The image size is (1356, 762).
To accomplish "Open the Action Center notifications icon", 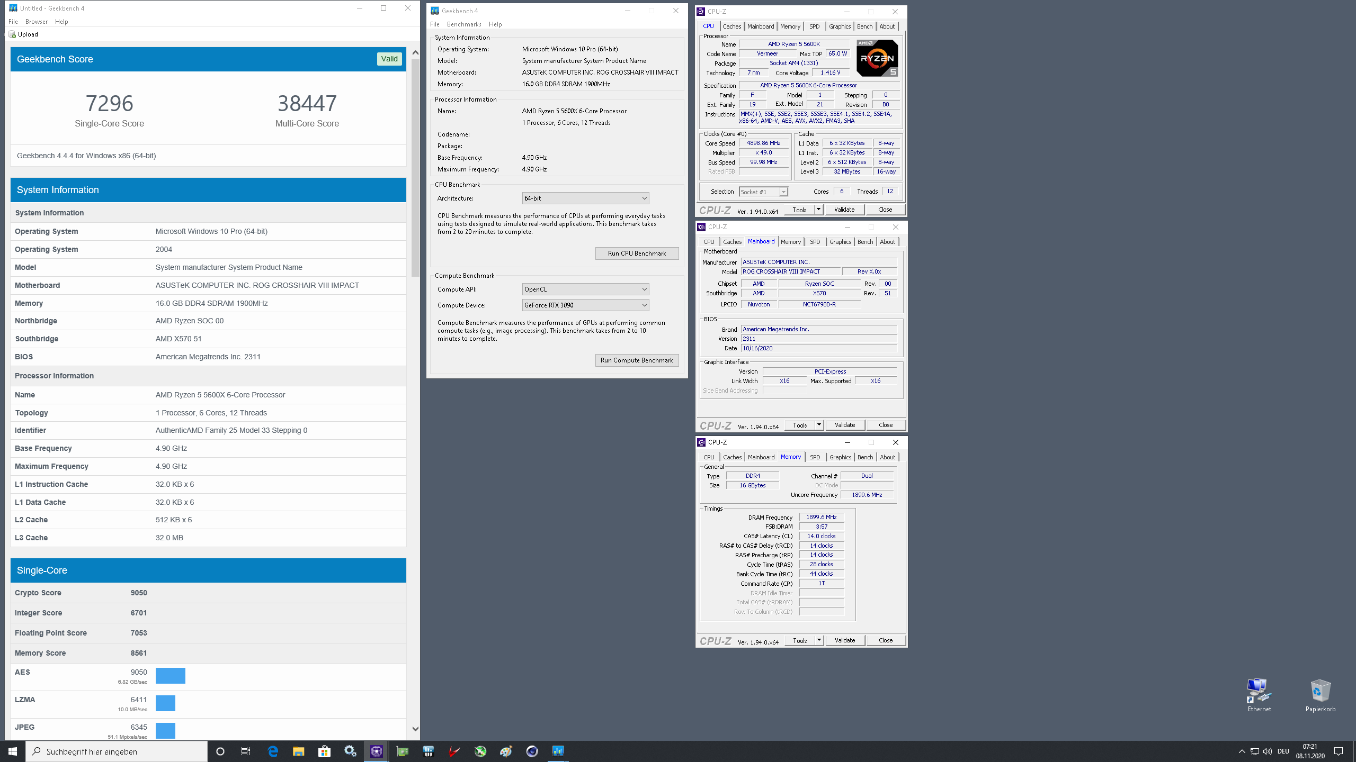I will [1339, 751].
